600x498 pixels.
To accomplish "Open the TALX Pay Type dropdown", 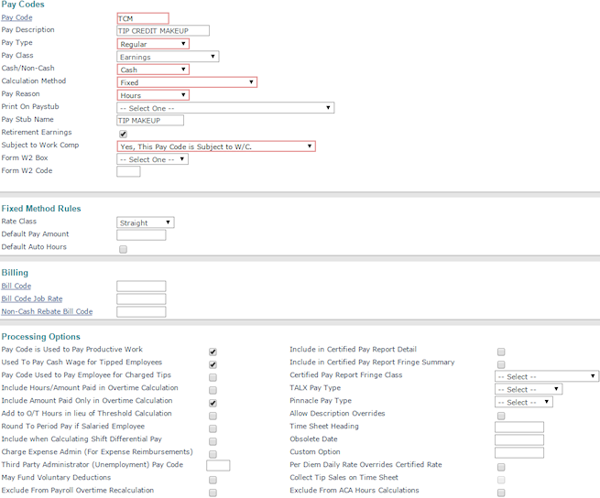I will pos(528,389).
